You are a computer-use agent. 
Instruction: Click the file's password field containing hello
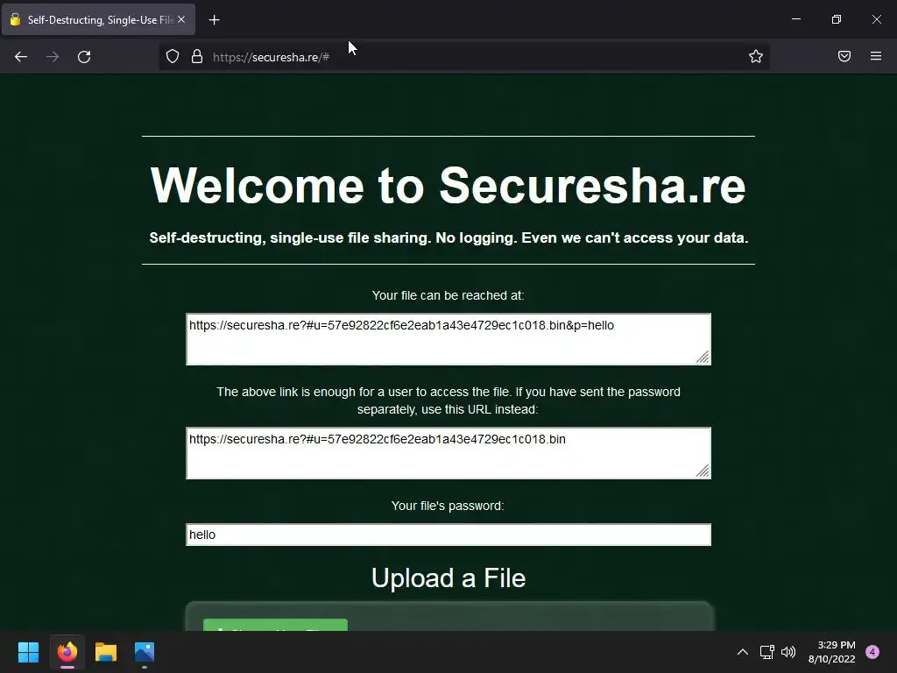[x=448, y=535]
